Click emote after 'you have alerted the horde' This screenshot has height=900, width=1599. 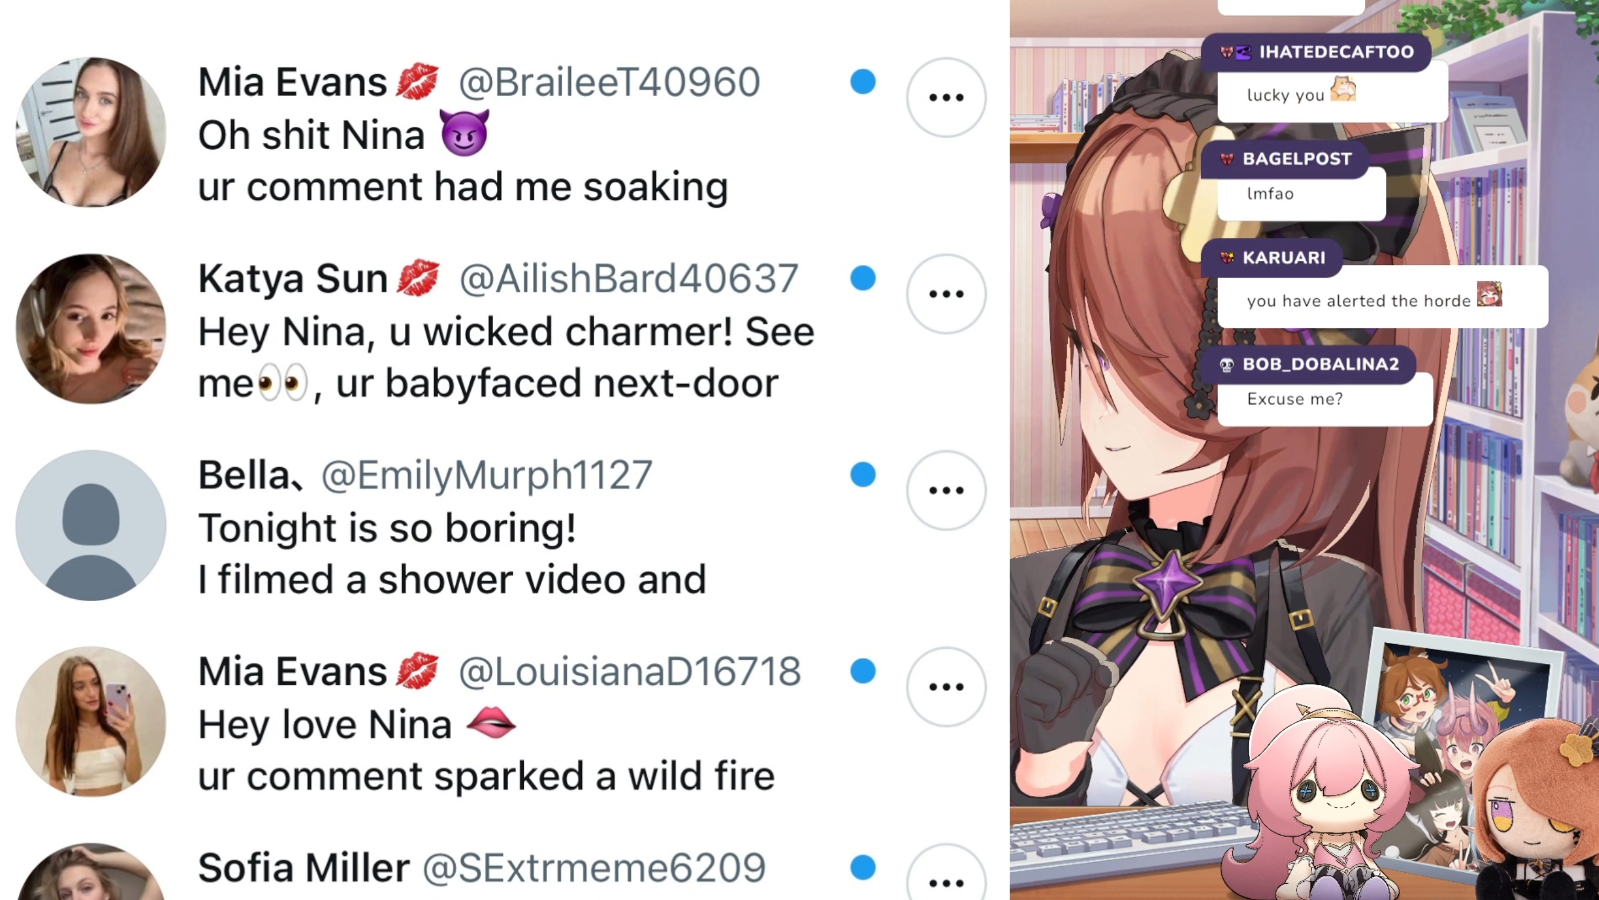(1489, 294)
